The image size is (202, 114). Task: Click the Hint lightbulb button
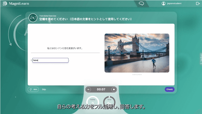pos(33,89)
